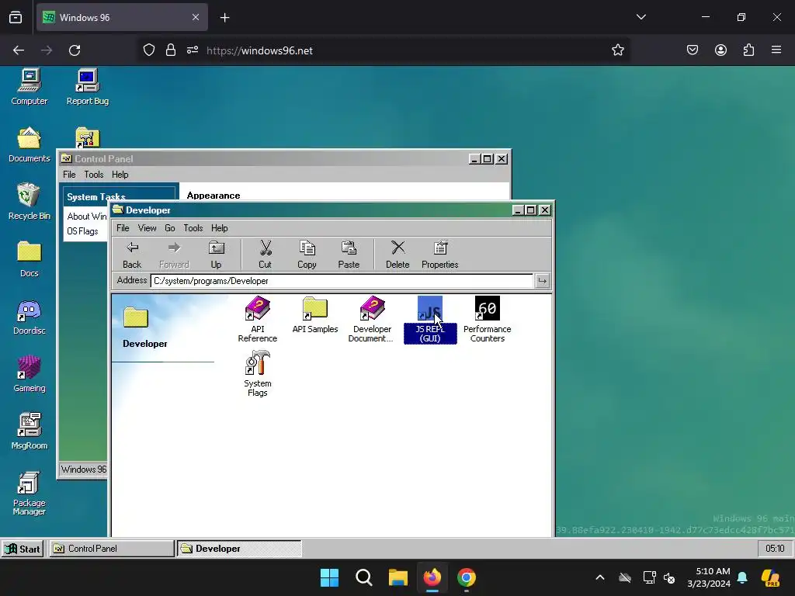Open the API Samples folder
Viewport: 795px width, 596px height.
coord(315,315)
